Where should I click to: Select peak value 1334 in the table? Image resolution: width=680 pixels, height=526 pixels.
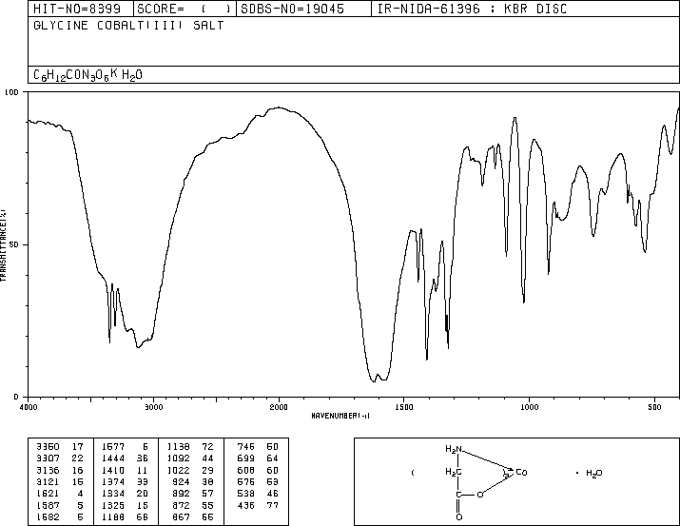click(x=113, y=494)
